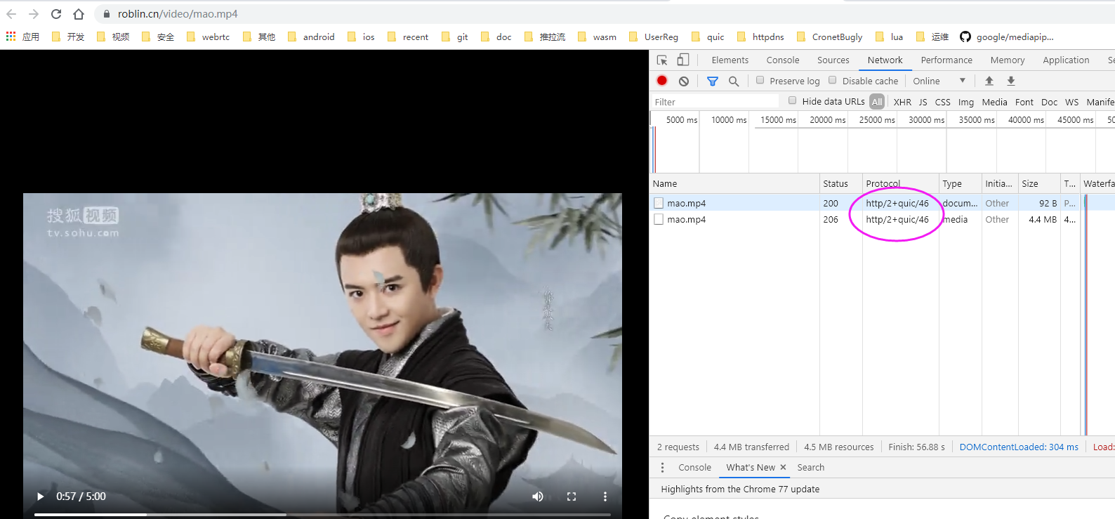The width and height of the screenshot is (1115, 519).
Task: Open the webrtc bookmarks folder
Action: (x=209, y=37)
